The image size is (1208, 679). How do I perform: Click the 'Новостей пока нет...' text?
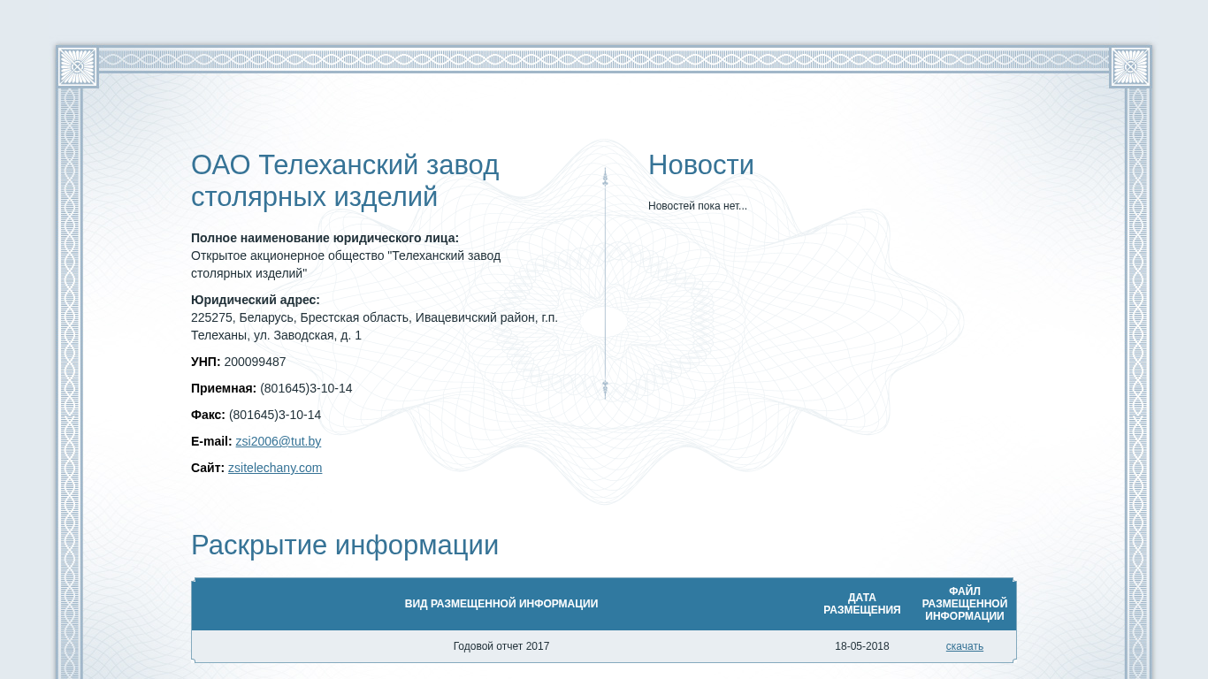697,206
